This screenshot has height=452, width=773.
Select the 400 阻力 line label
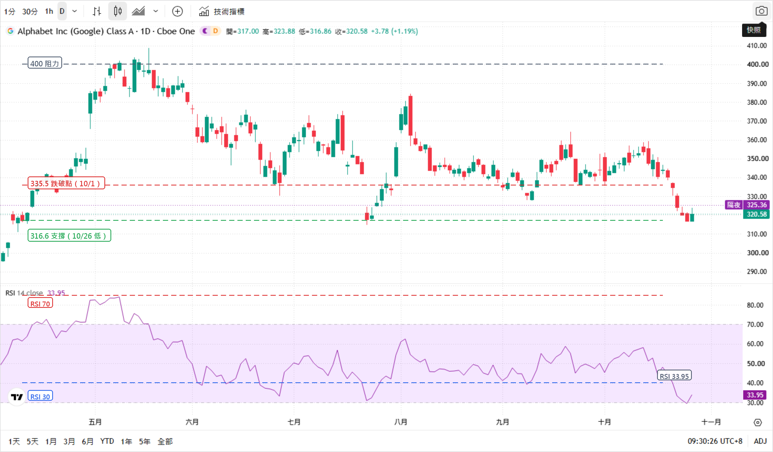[x=45, y=63]
